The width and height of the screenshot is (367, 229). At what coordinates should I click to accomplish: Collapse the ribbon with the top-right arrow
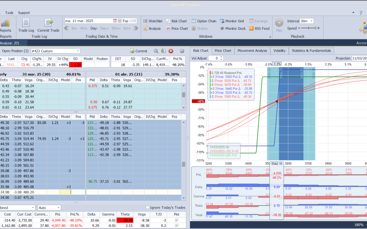click(x=353, y=13)
